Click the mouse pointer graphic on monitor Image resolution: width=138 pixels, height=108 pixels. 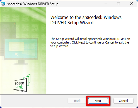pyautogui.click(x=16, y=54)
